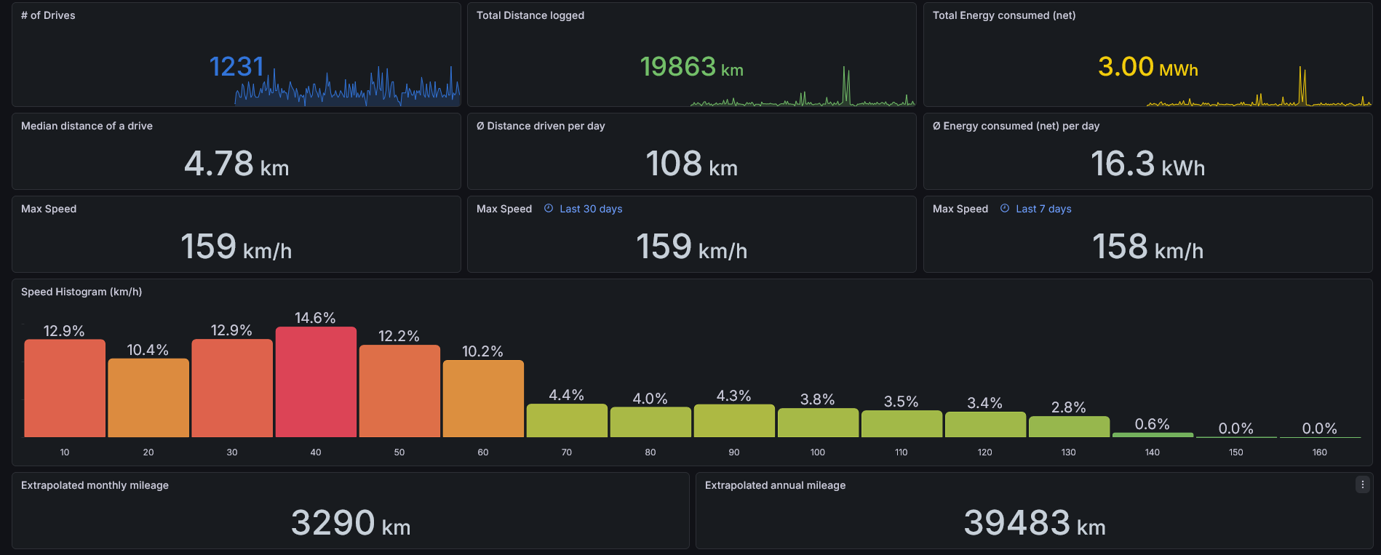This screenshot has height=555, width=1381.
Task: Click the 4.4% histogram bar at bin 70
Action: pyautogui.click(x=567, y=420)
